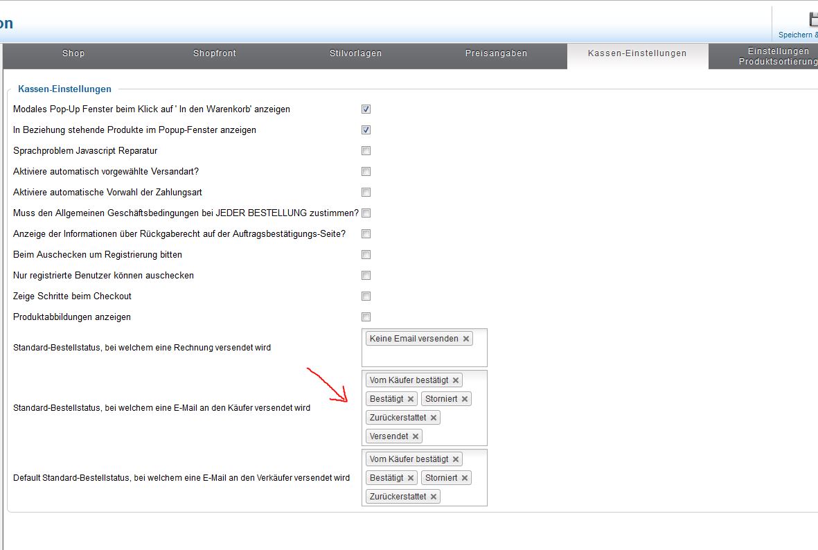Remove 'Versendet' tag from buyer email status

416,436
